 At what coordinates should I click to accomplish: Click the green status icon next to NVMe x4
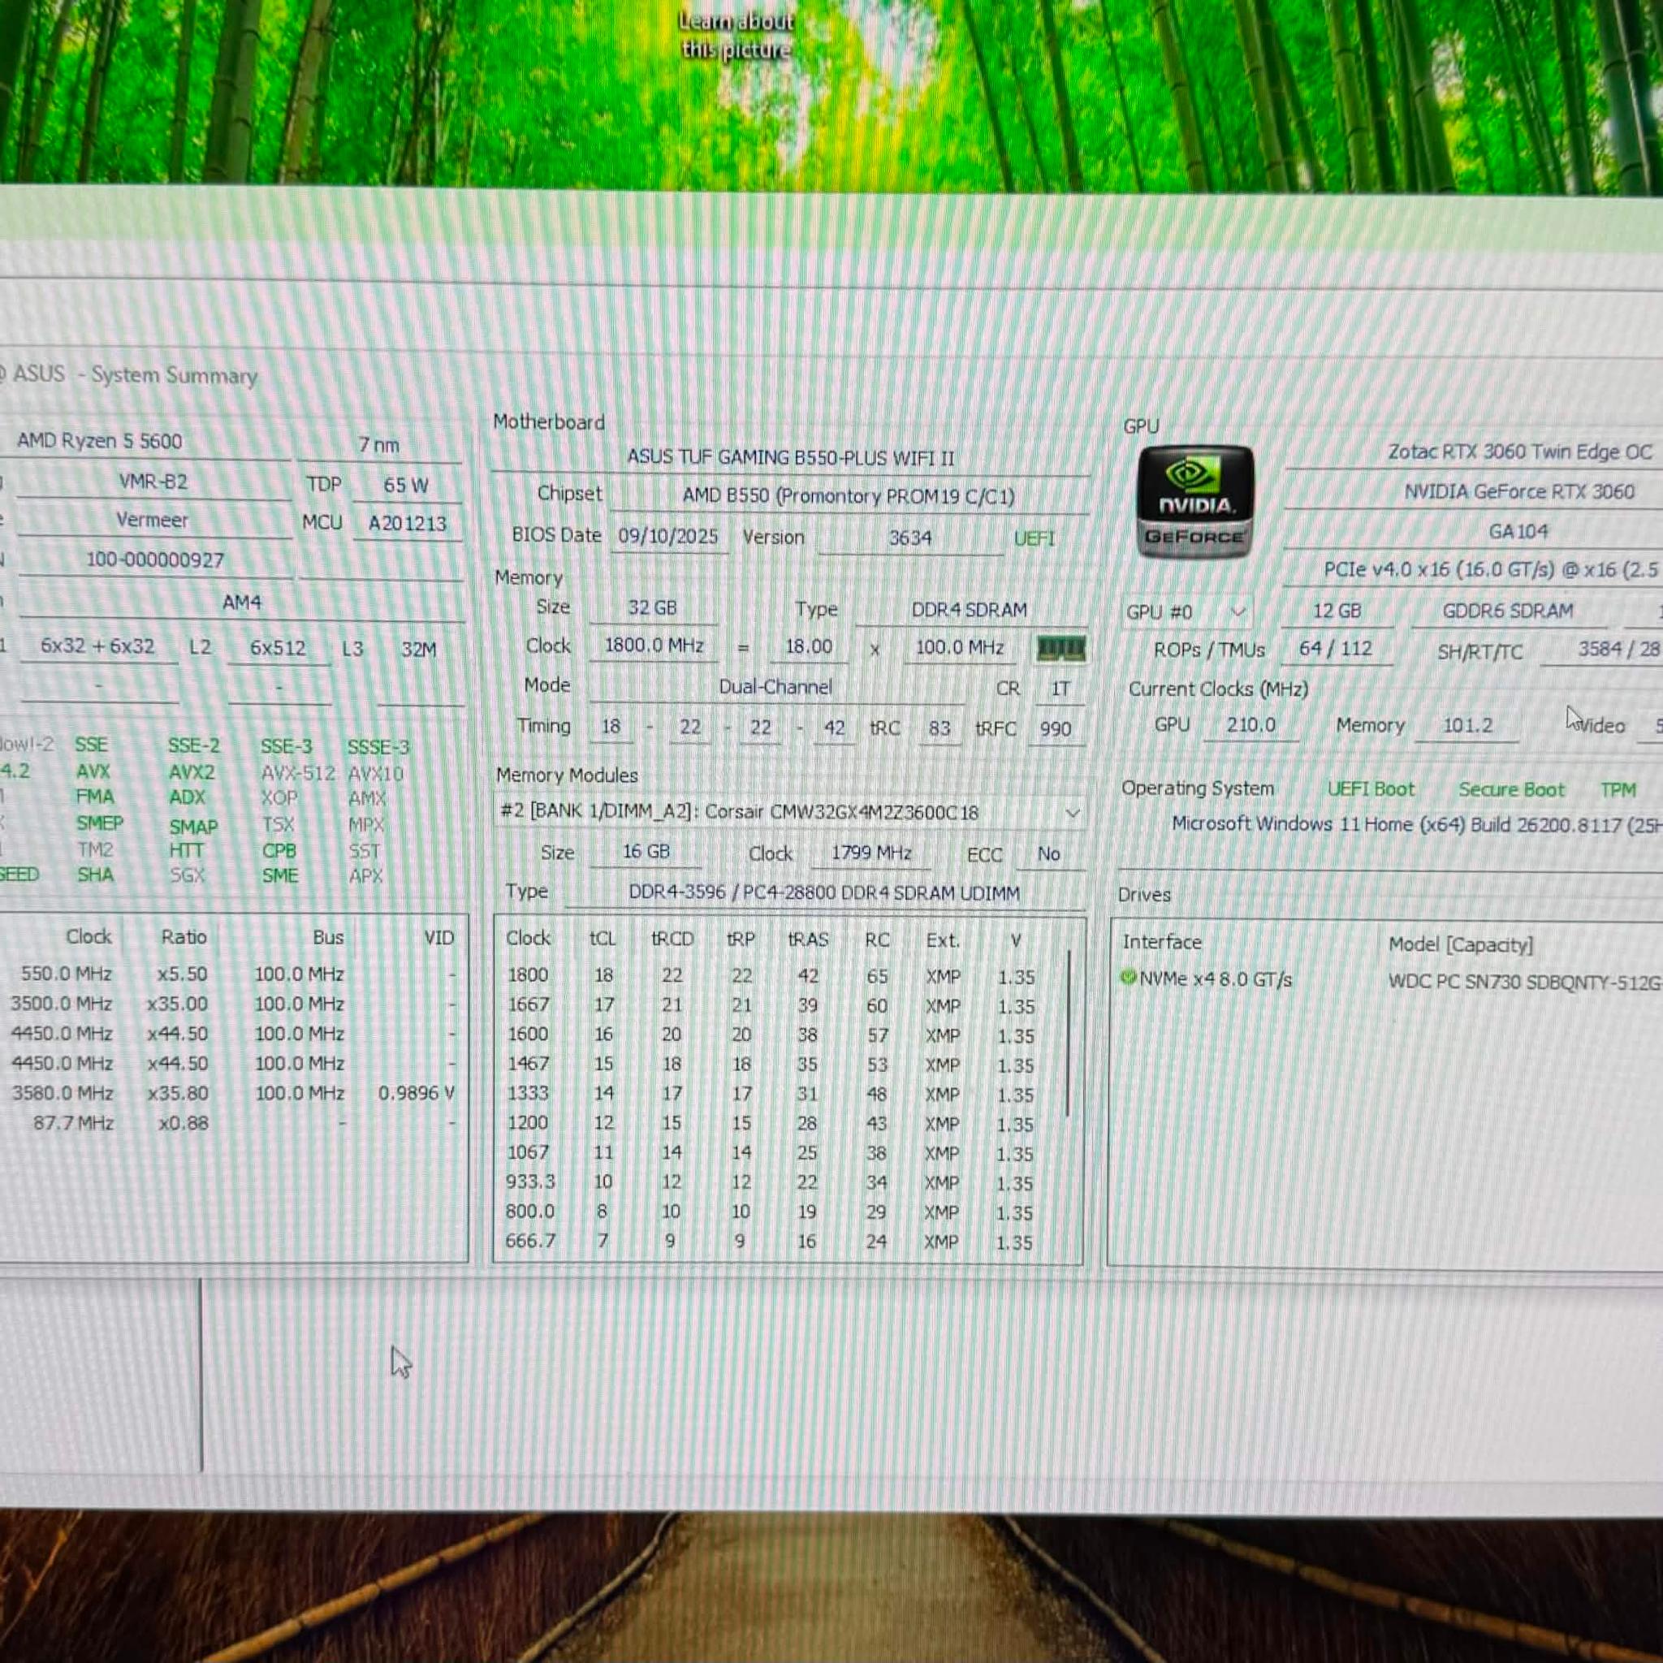point(1128,977)
